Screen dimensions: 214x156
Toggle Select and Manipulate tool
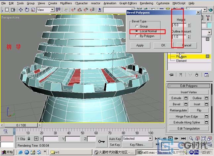coord(66,10)
